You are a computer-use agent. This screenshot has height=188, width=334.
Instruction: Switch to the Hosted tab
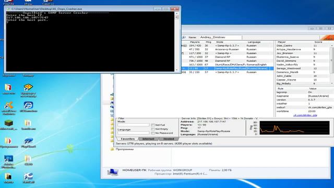[x=169, y=139]
